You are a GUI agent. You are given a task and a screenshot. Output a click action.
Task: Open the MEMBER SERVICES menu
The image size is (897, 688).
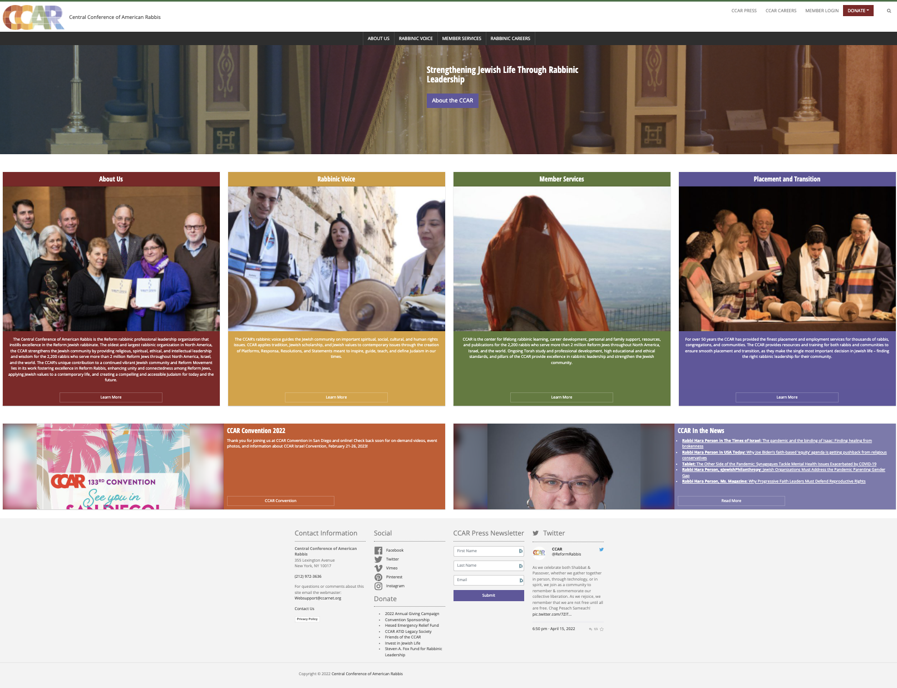point(462,38)
